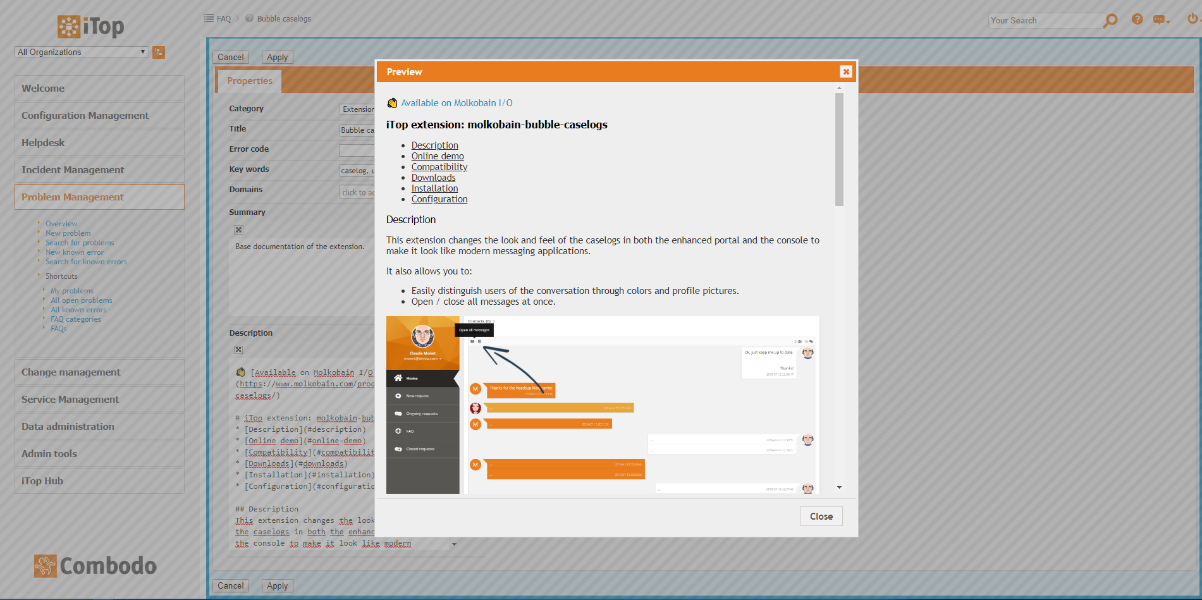Select the Properties tab
The width and height of the screenshot is (1202, 600).
click(250, 81)
